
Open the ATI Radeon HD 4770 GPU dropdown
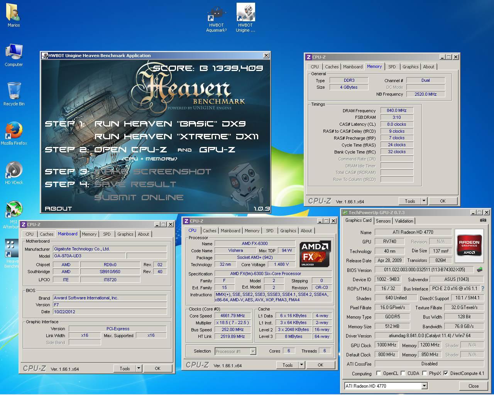425,386
